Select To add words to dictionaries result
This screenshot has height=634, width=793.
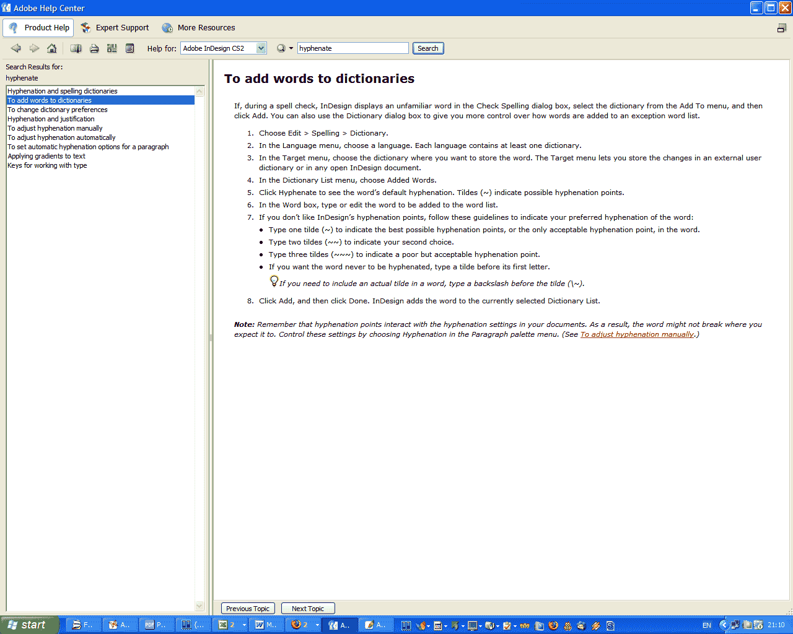[100, 100]
